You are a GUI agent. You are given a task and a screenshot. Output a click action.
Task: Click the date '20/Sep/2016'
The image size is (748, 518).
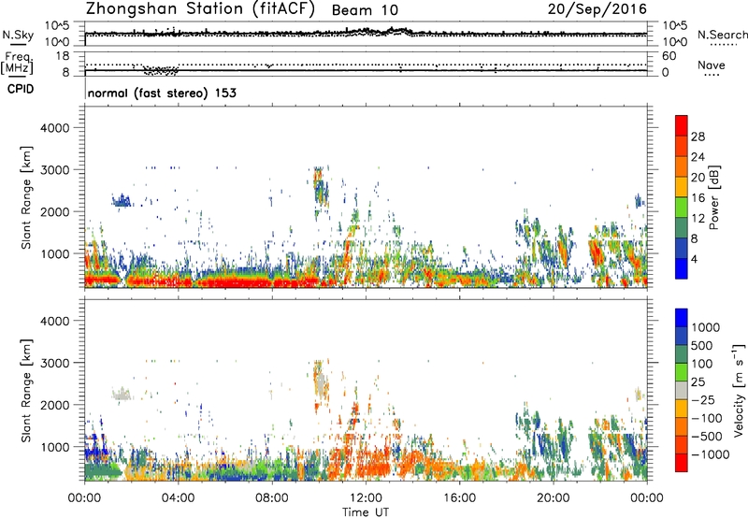[597, 8]
